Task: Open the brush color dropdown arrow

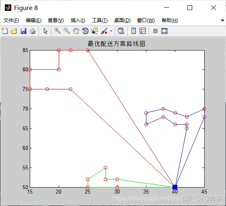Action: point(111,31)
